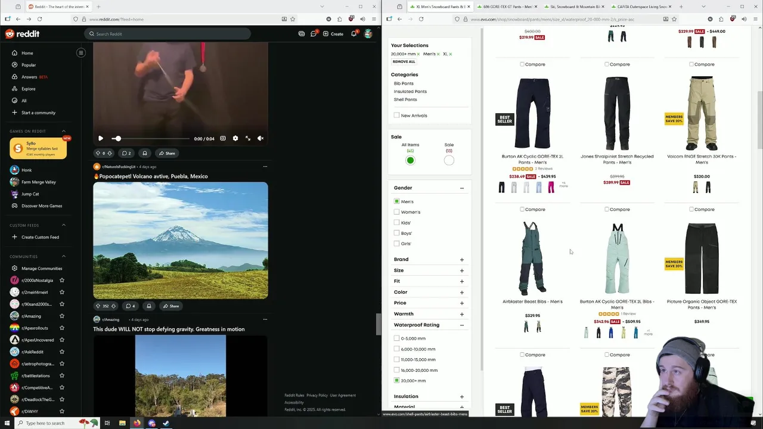Open Reddit chat icon in header
763x429 pixels.
314,34
